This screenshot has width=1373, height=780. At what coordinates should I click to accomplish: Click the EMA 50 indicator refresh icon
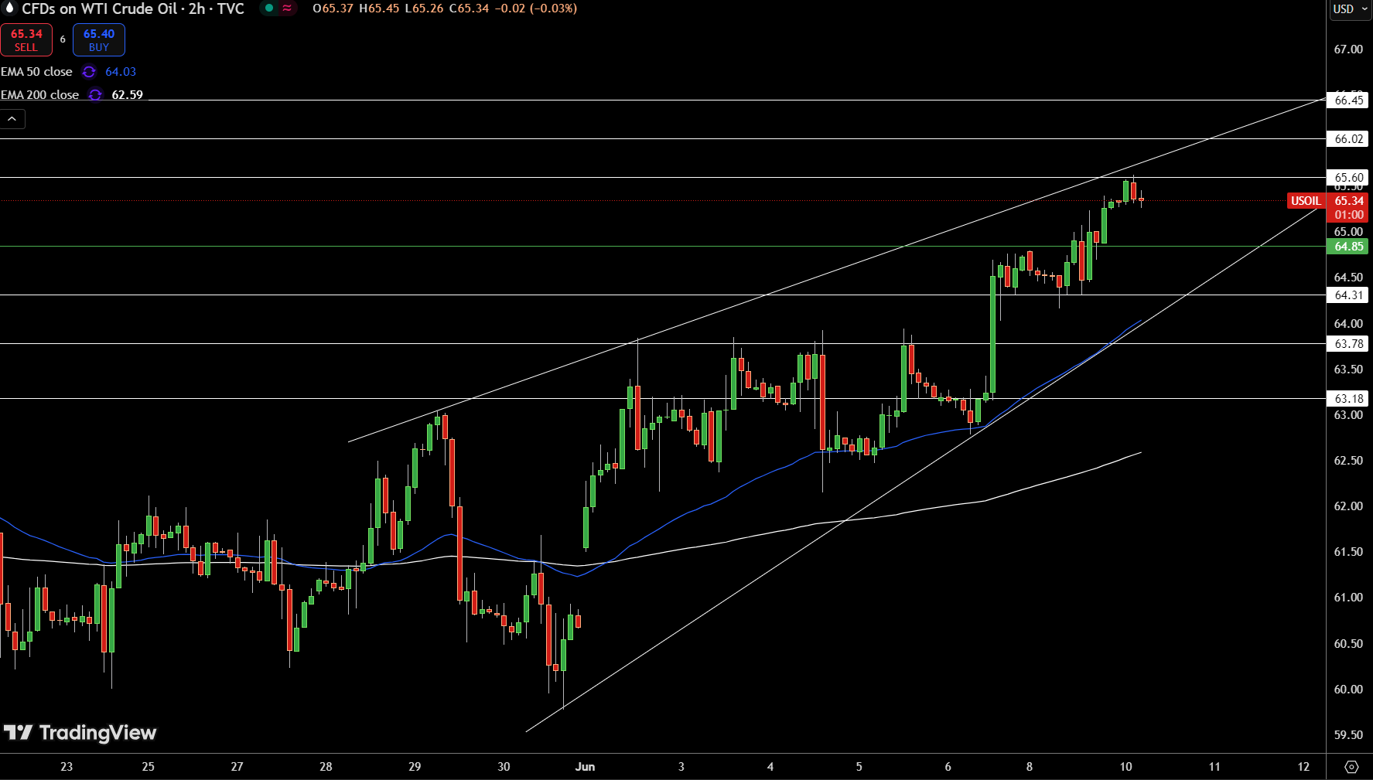click(x=89, y=72)
